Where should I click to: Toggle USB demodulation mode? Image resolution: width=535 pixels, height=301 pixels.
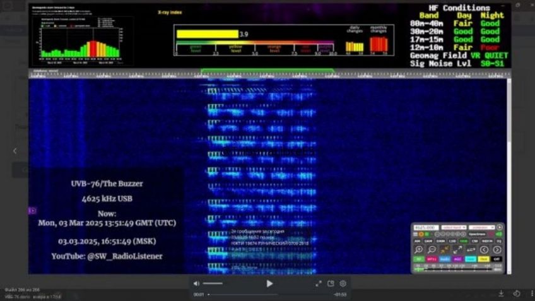(x=464, y=241)
